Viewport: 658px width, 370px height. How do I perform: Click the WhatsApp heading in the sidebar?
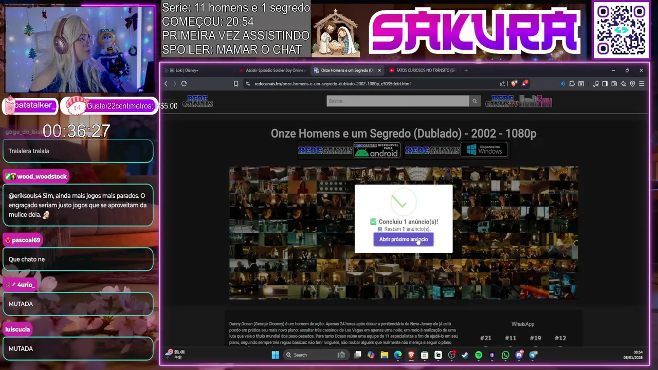(523, 324)
